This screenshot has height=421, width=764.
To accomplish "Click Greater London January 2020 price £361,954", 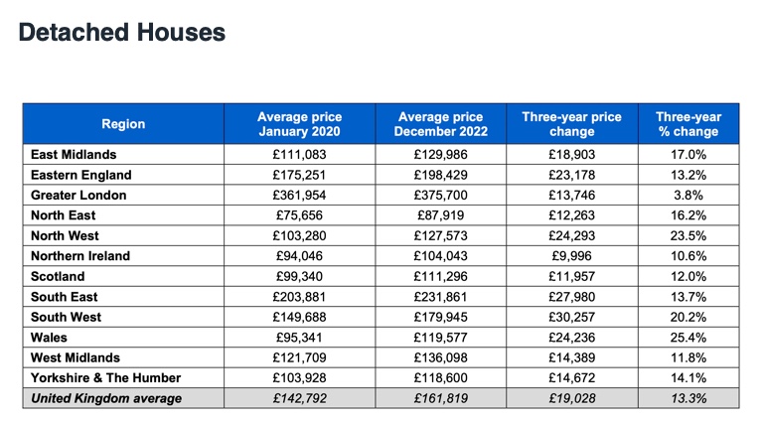I will click(300, 196).
